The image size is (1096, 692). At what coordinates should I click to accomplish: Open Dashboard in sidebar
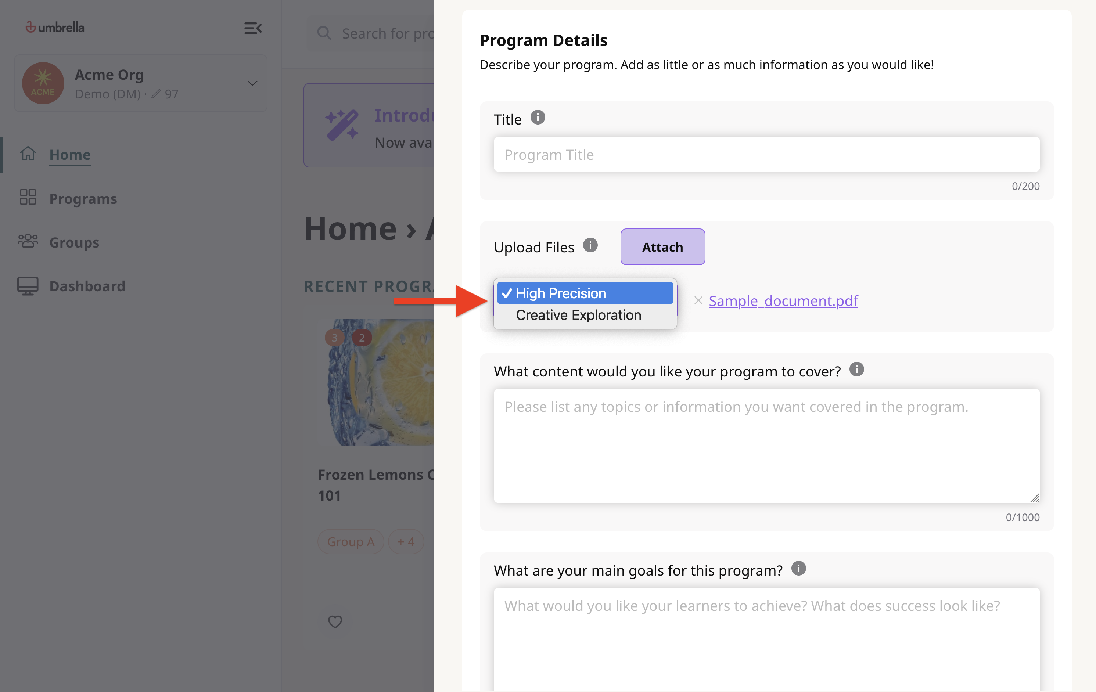click(87, 286)
